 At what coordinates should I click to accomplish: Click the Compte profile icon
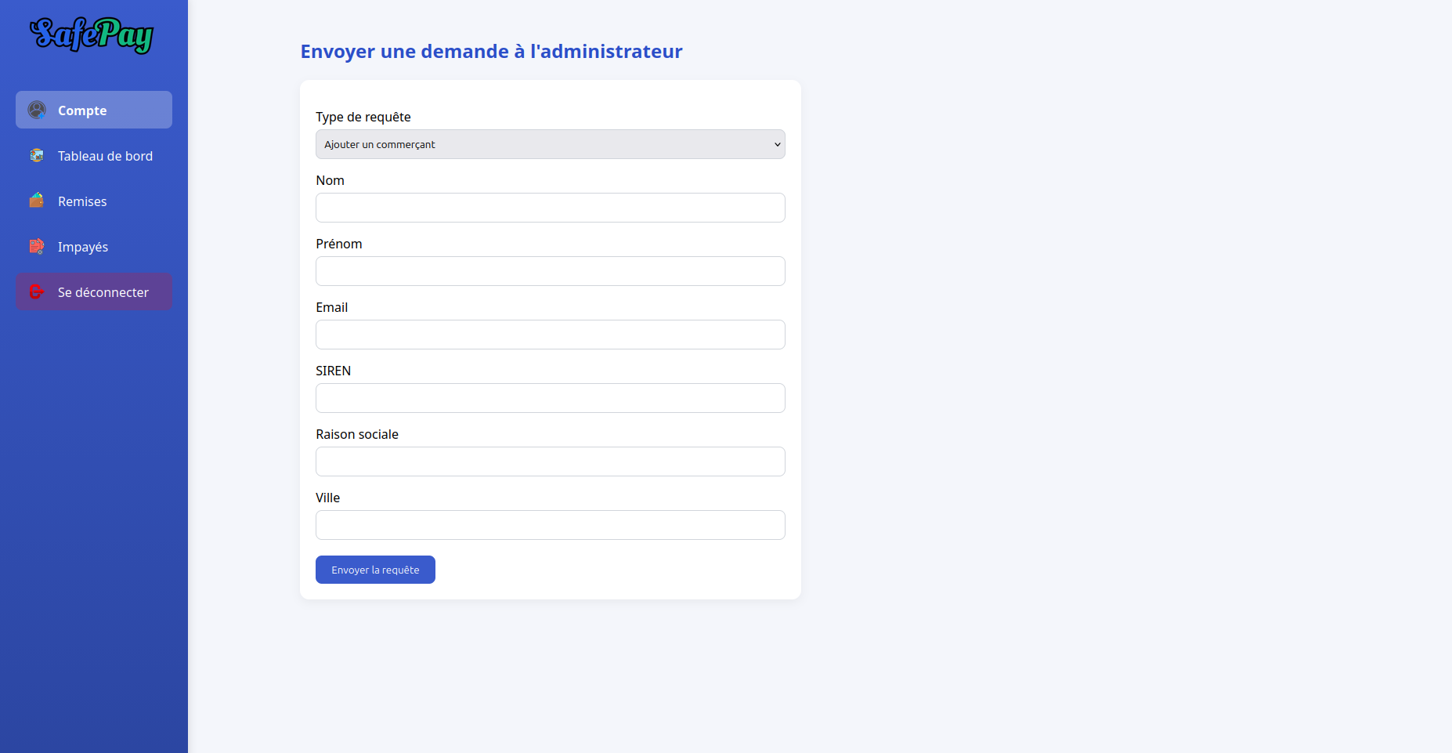click(37, 110)
